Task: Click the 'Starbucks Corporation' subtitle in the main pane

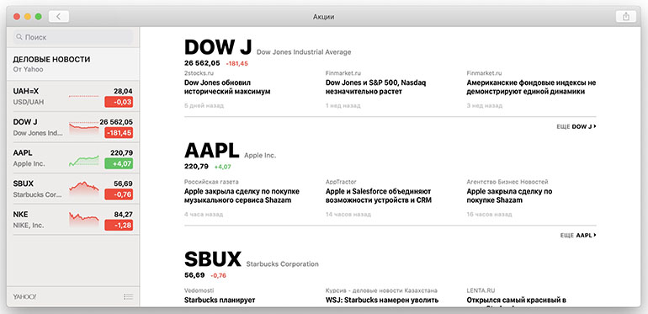Action: click(x=282, y=263)
